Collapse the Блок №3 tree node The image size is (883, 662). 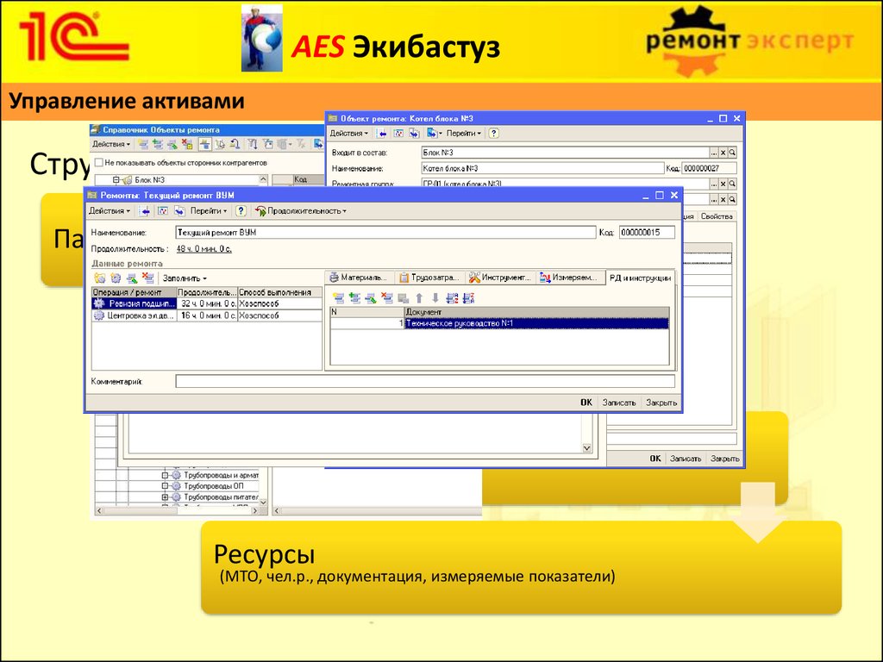coord(116,180)
